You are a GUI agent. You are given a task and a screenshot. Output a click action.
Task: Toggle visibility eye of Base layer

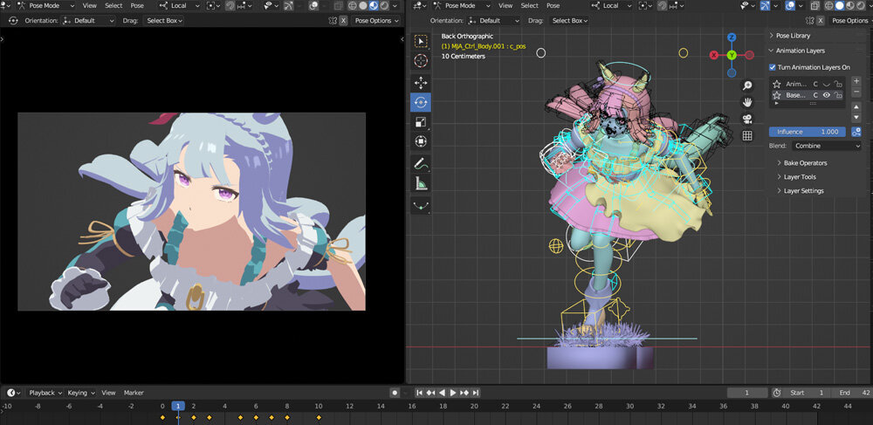826,95
